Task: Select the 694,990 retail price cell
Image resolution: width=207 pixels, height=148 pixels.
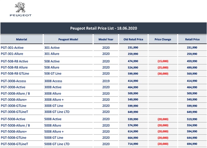Action: [192, 144]
